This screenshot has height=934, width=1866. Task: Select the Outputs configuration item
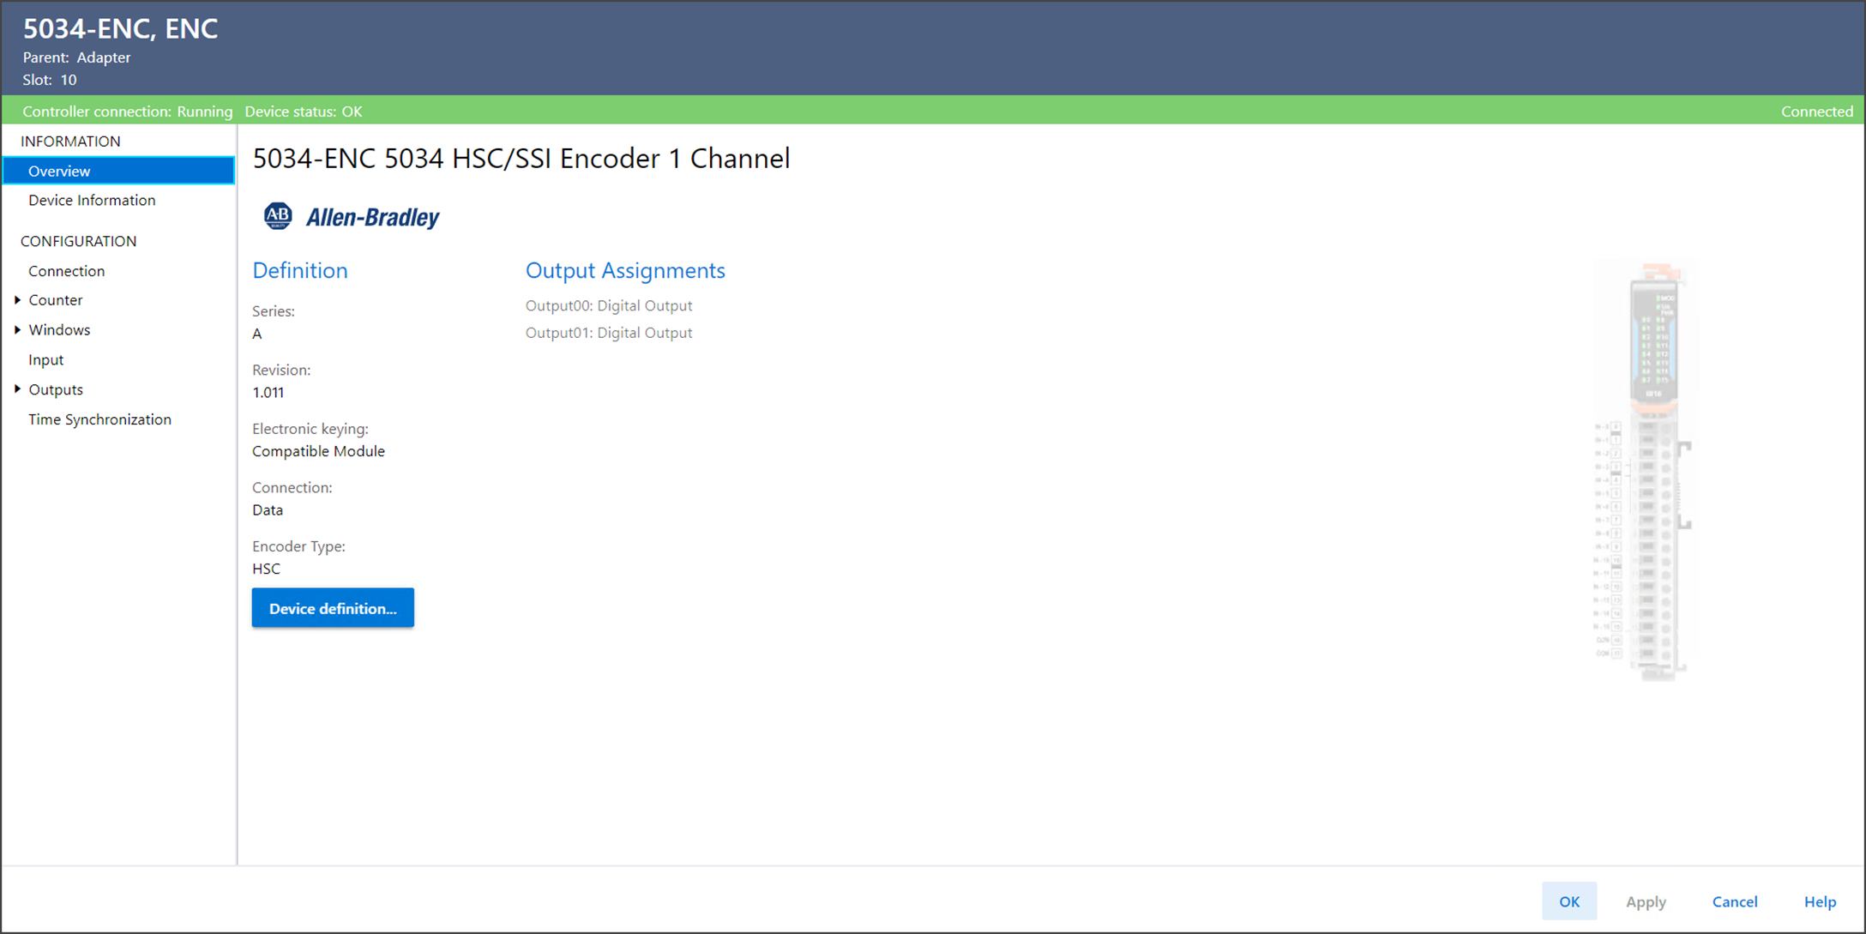point(56,389)
